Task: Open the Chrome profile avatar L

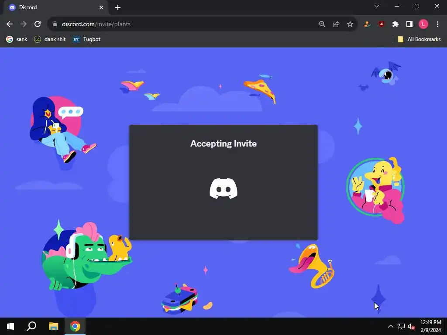Action: pyautogui.click(x=423, y=24)
